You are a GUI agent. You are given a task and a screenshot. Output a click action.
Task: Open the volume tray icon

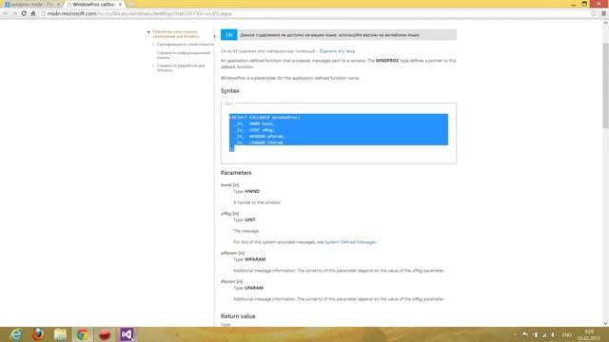point(554,334)
